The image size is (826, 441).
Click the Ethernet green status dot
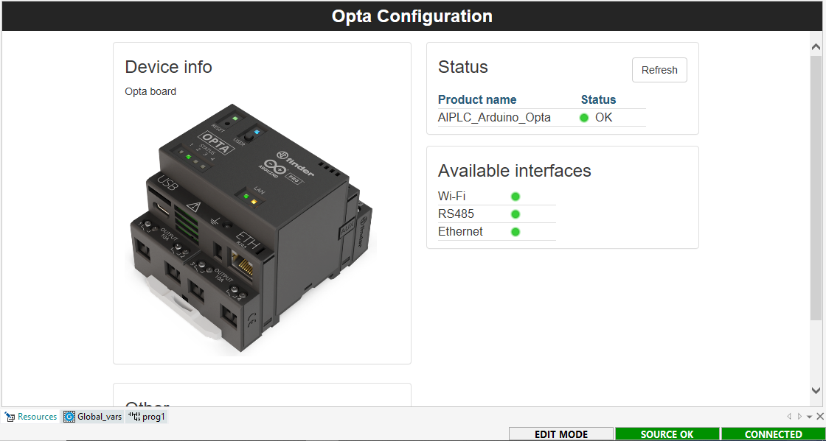tap(516, 232)
